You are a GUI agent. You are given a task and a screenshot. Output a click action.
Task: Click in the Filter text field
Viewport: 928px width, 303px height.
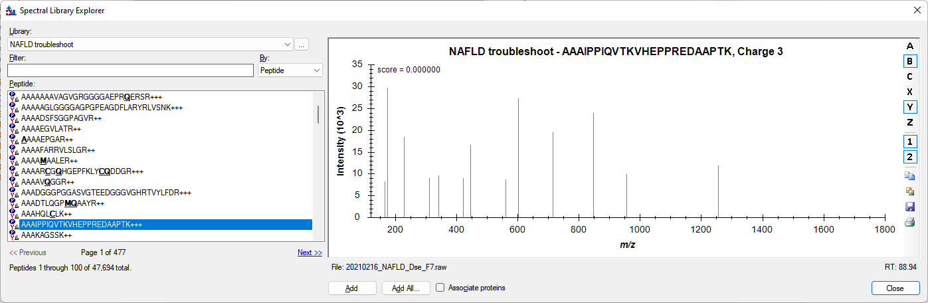click(x=131, y=70)
